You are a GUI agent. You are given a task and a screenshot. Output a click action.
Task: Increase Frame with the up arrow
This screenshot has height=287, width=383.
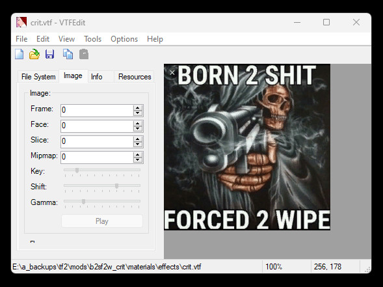pyautogui.click(x=138, y=107)
